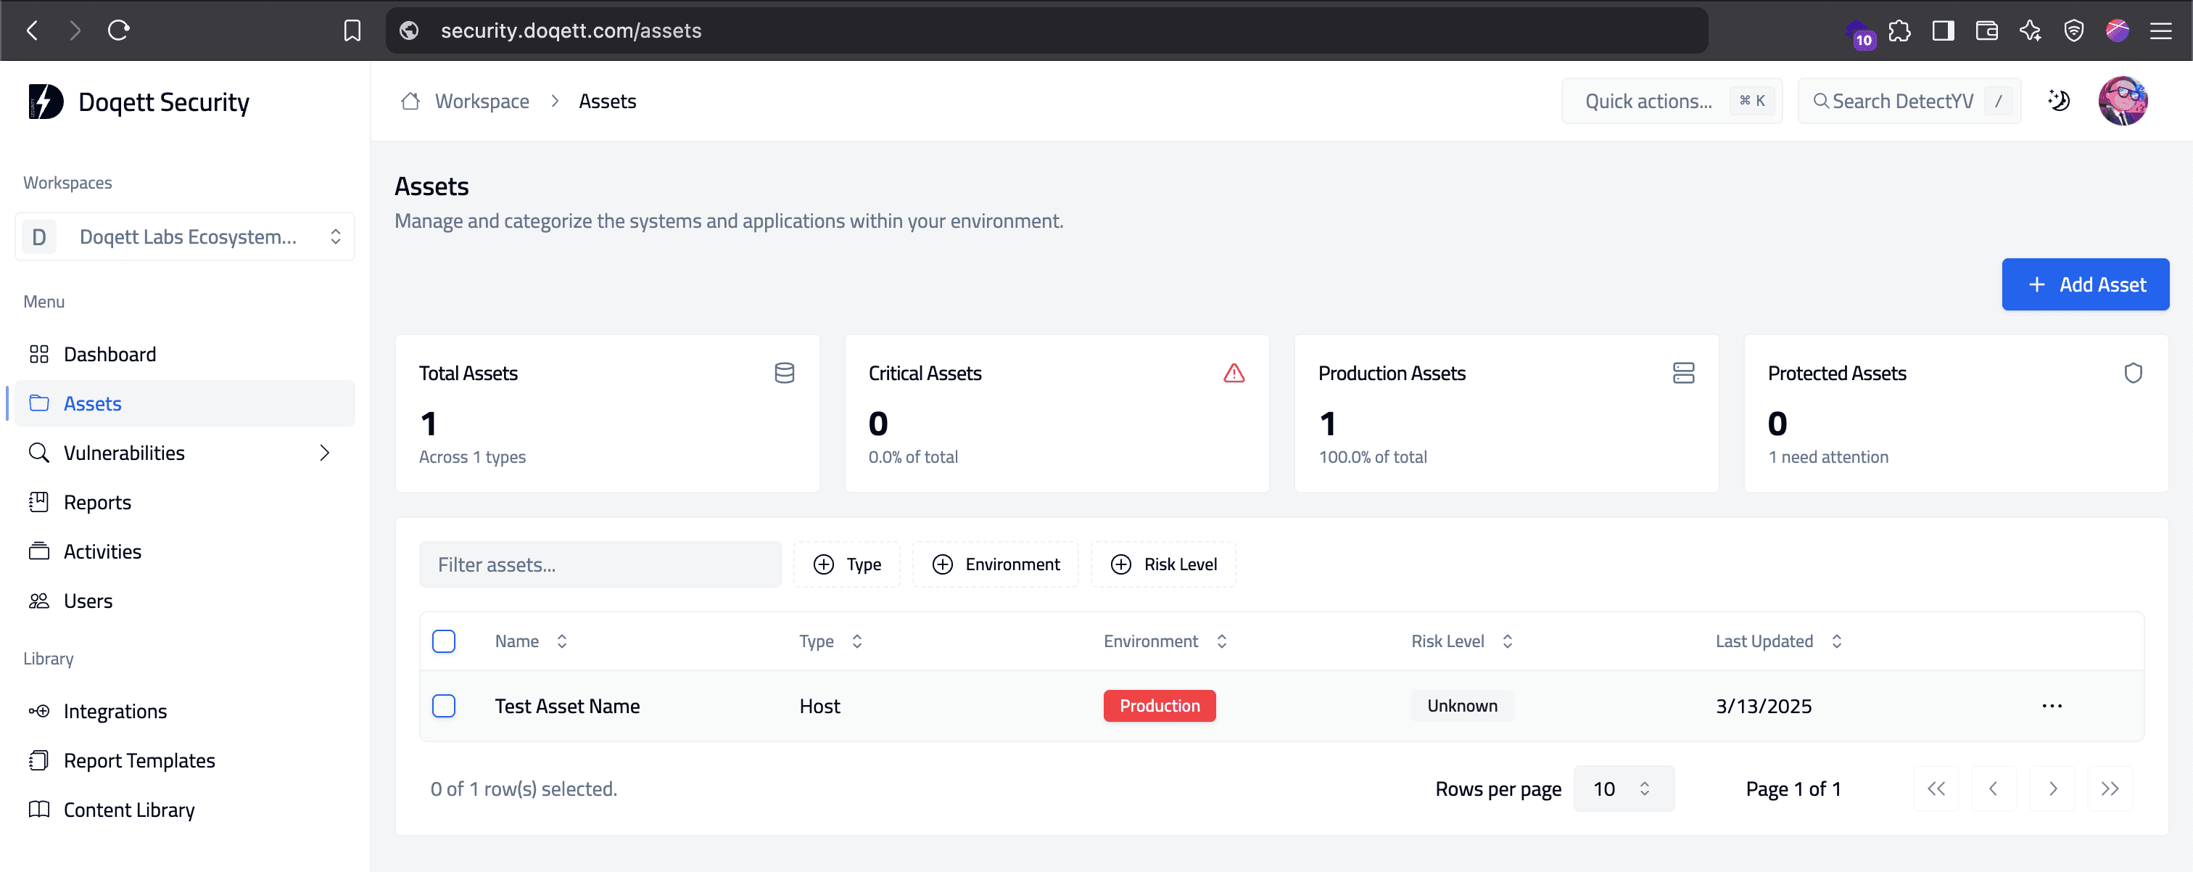2193x872 pixels.
Task: Click the Add Asset button
Action: (2086, 284)
